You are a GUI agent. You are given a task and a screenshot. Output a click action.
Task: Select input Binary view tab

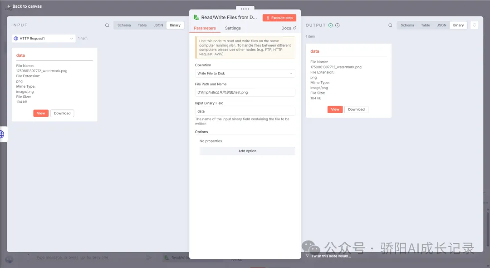coord(175,25)
